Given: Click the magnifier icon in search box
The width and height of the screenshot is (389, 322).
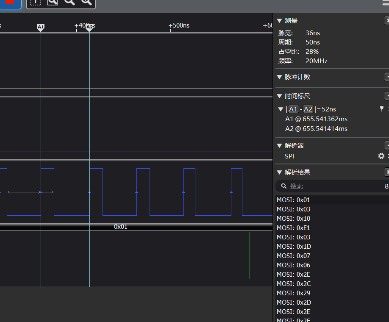Looking at the screenshot, I should tap(284, 186).
